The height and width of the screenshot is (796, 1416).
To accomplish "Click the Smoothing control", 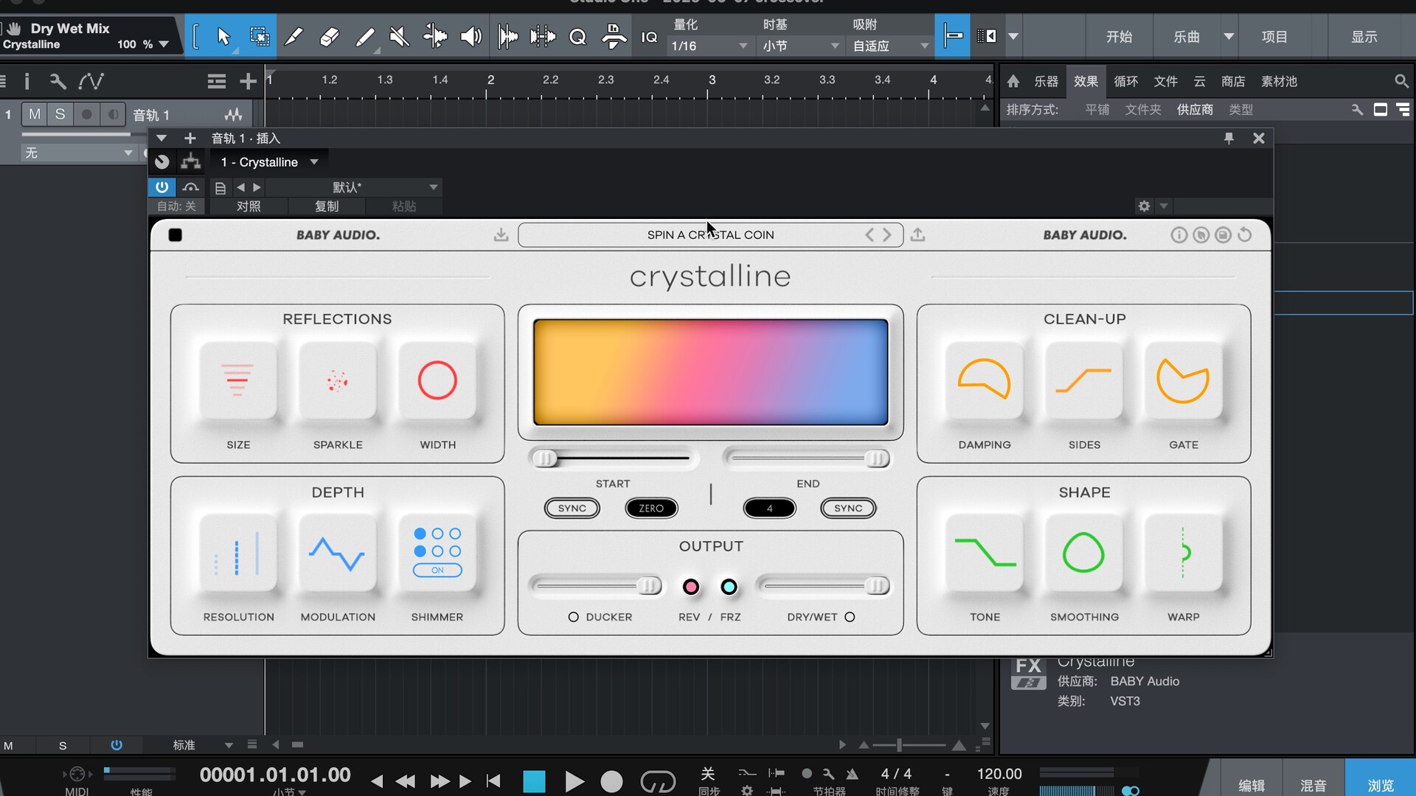I will 1084,554.
